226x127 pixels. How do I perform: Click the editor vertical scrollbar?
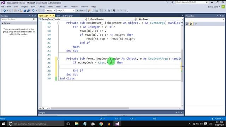coord(182,66)
